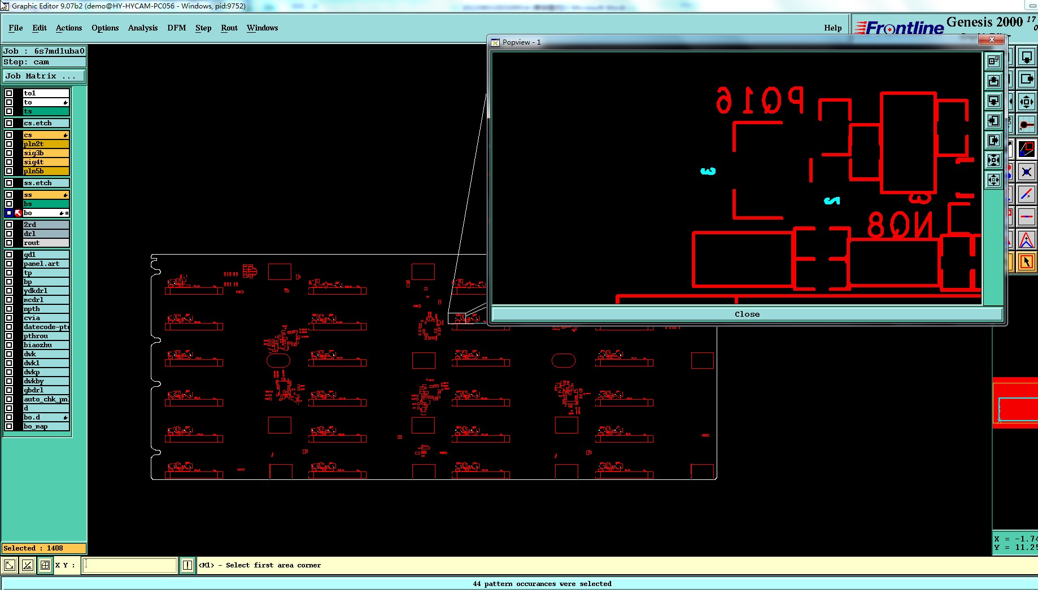The height and width of the screenshot is (590, 1038).
Task: Open the DFM menu
Action: (177, 28)
